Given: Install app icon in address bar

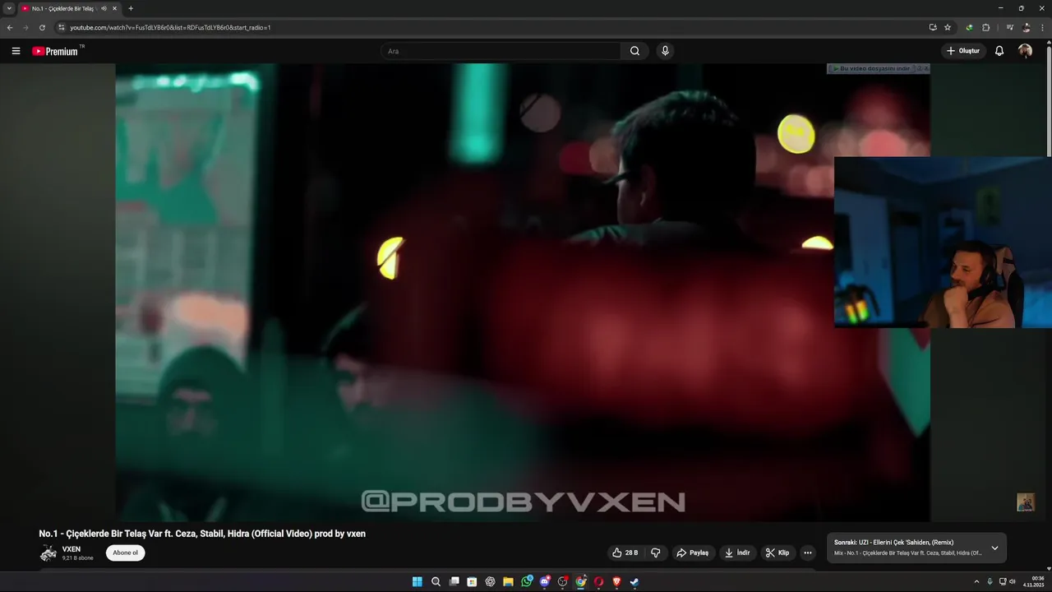Looking at the screenshot, I should tap(933, 27).
